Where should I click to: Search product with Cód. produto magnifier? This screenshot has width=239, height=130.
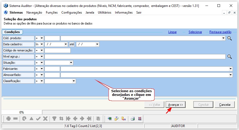(230, 38)
